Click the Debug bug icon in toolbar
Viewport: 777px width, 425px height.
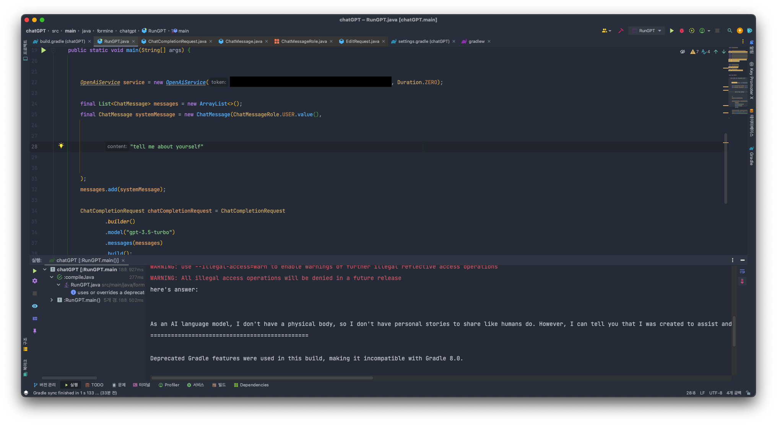[x=681, y=31]
